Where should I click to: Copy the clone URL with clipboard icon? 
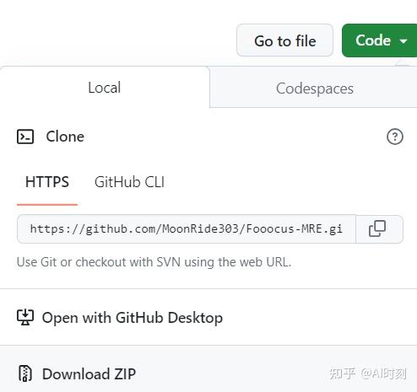click(x=379, y=229)
